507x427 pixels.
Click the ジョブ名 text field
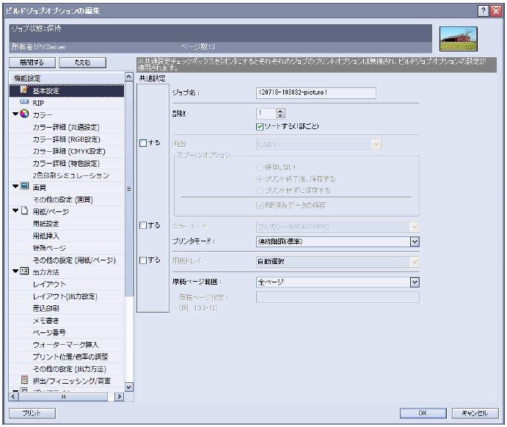coord(315,92)
